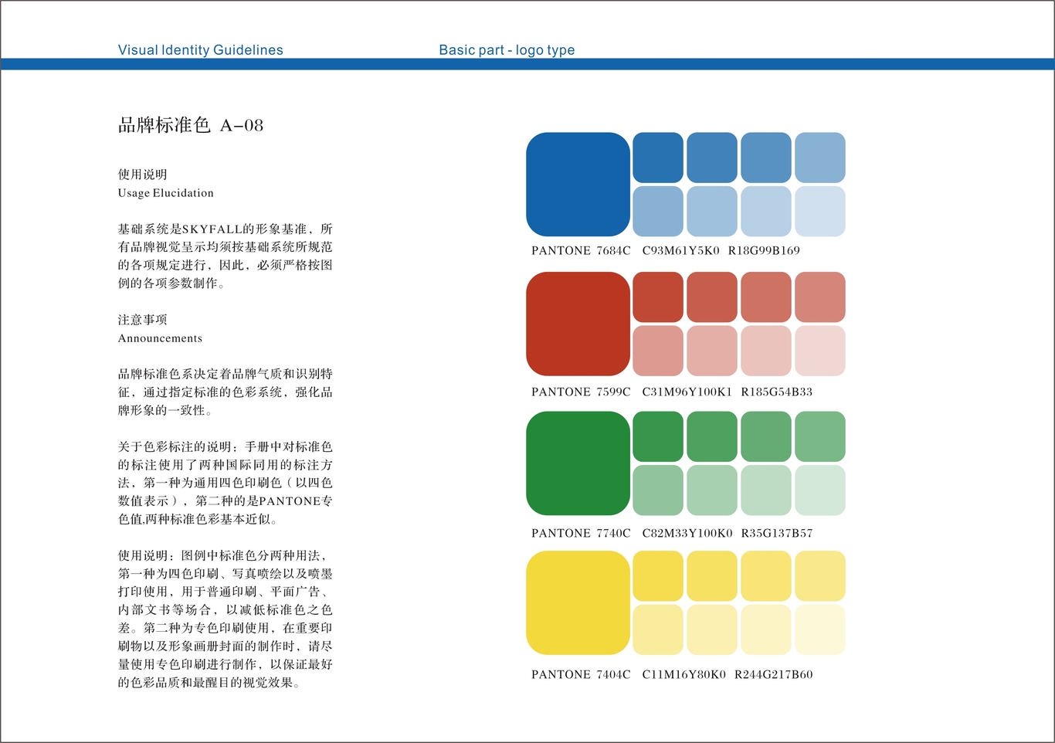The width and height of the screenshot is (1055, 743).
Task: Choose the first swatch in lower green row
Action: (x=658, y=490)
